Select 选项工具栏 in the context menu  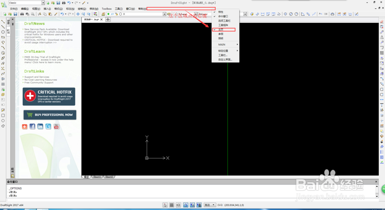click(225, 21)
